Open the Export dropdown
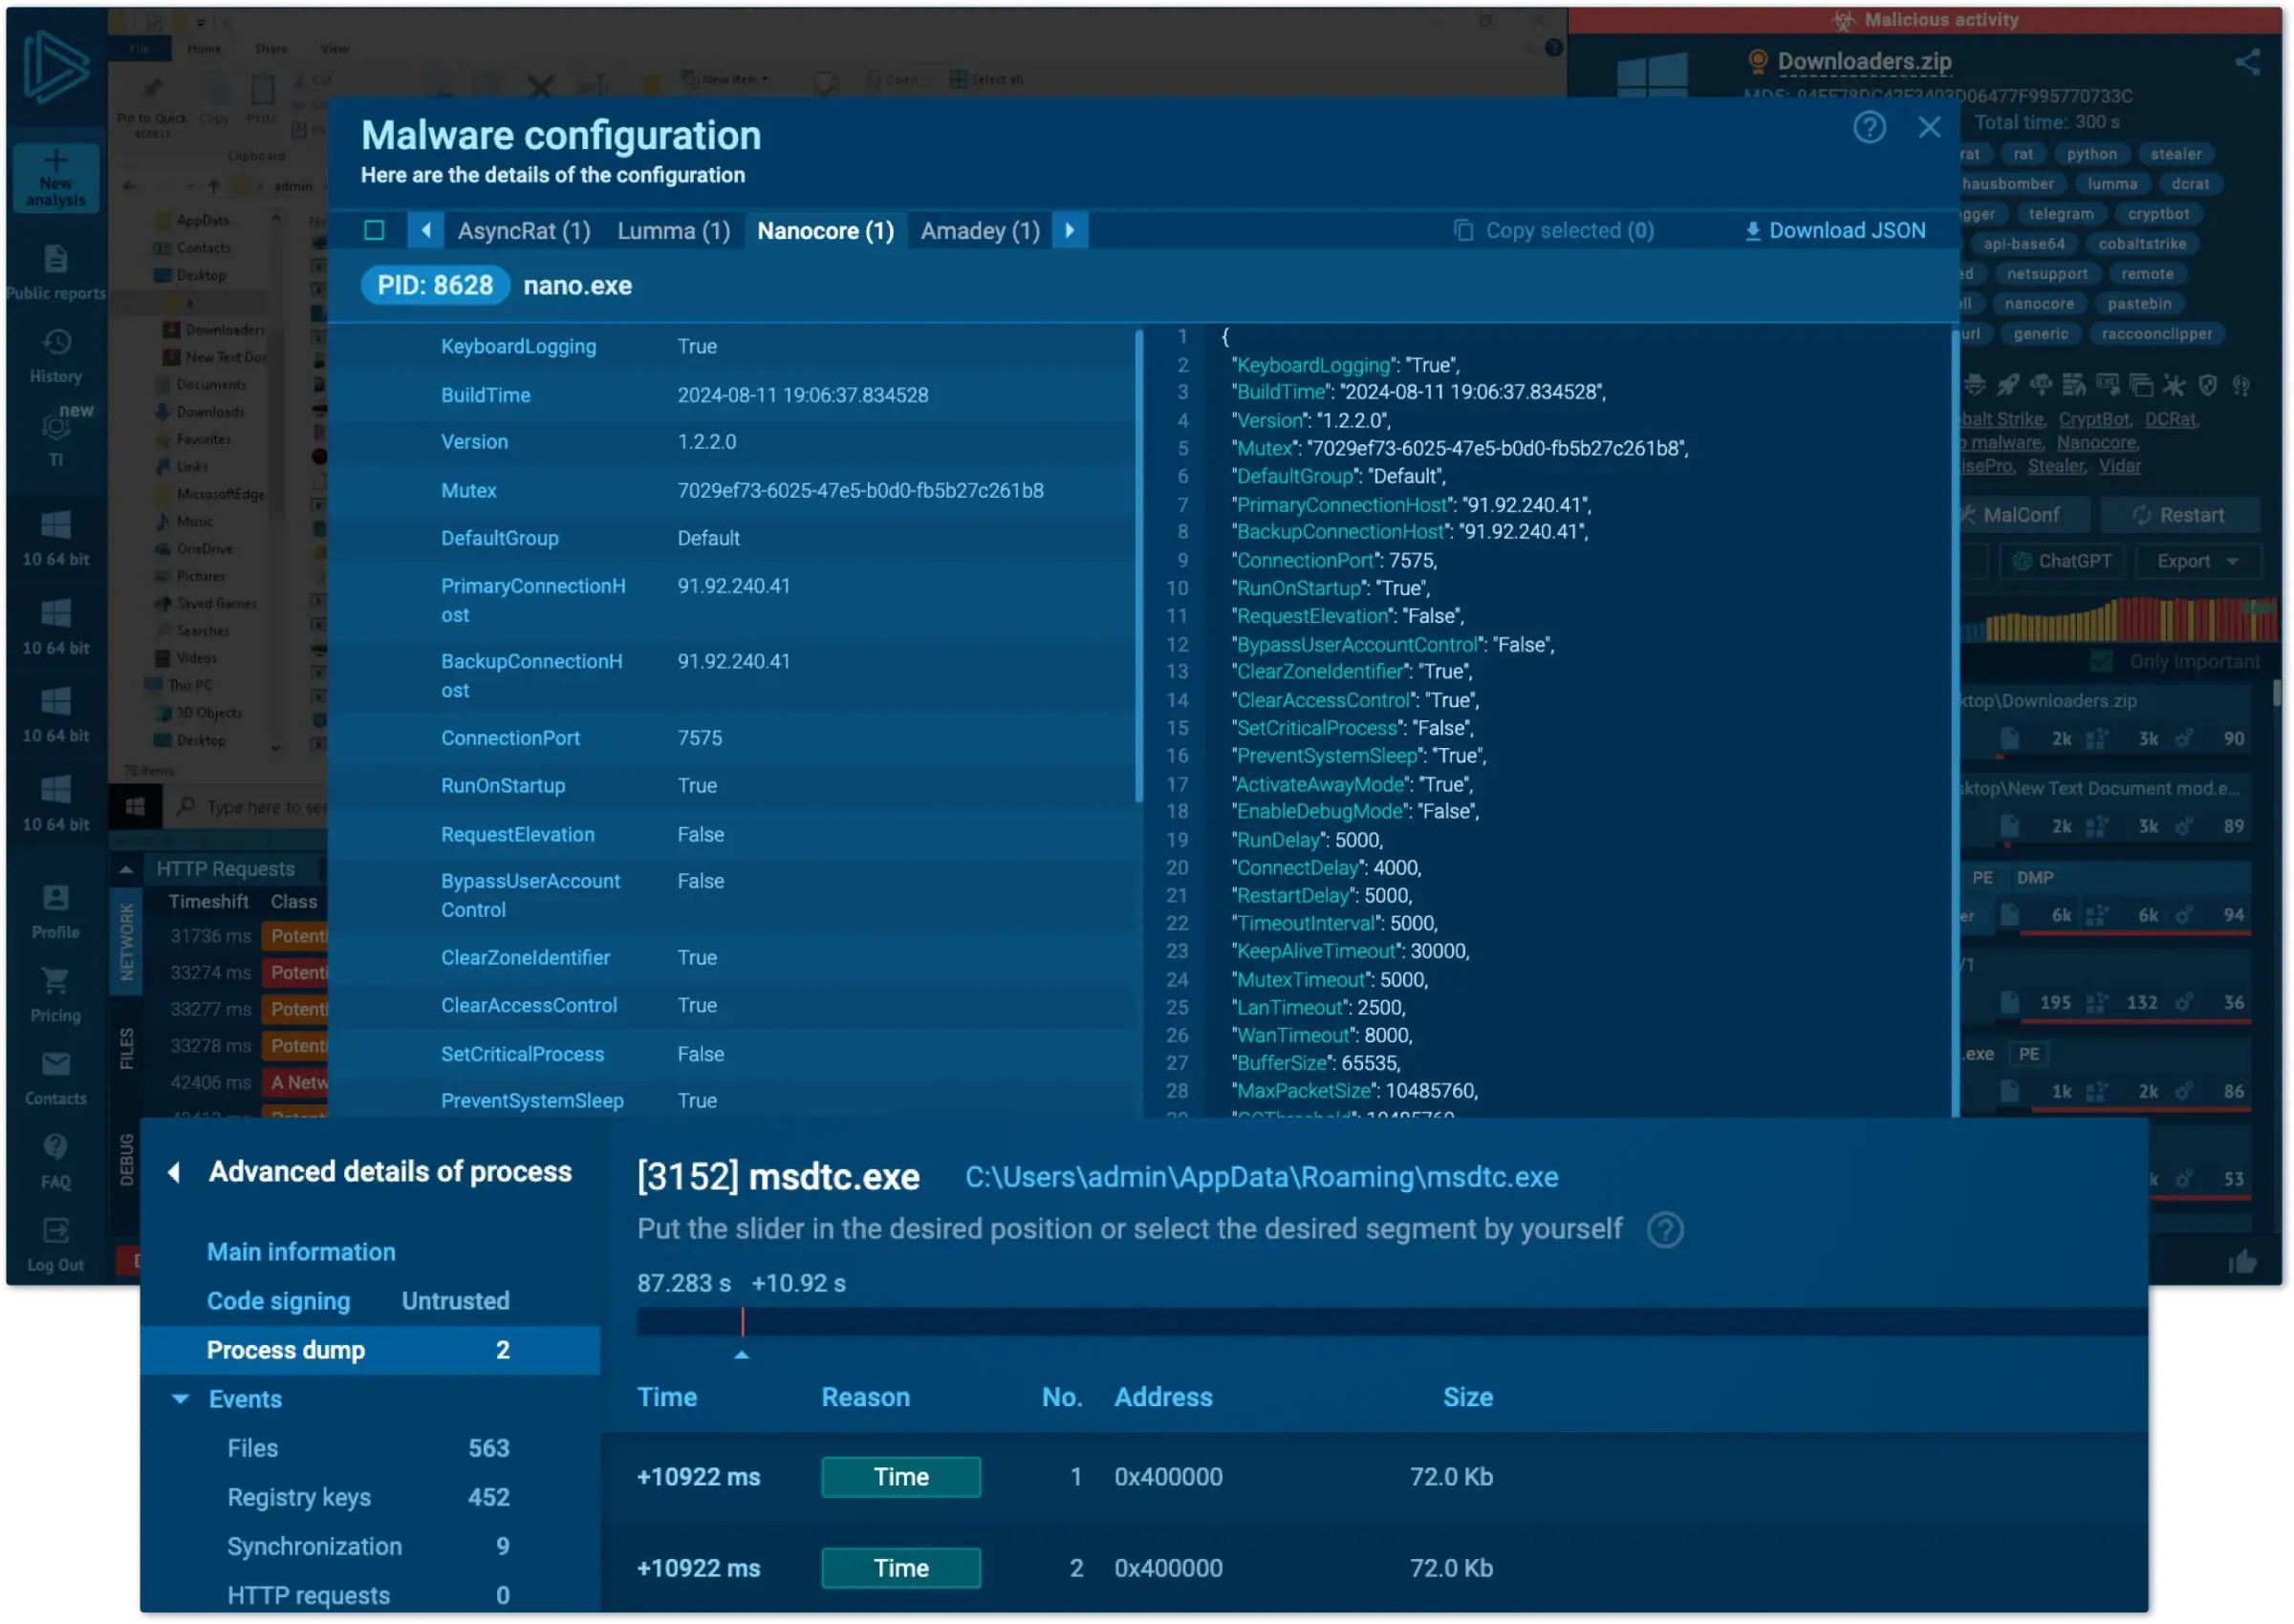The width and height of the screenshot is (2294, 1624). click(2197, 562)
